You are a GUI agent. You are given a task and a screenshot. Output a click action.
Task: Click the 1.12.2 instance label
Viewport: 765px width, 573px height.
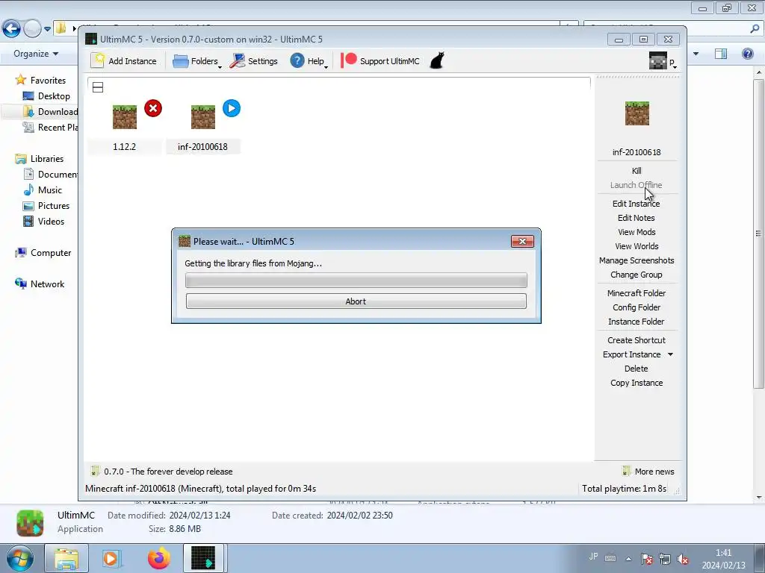[125, 147]
